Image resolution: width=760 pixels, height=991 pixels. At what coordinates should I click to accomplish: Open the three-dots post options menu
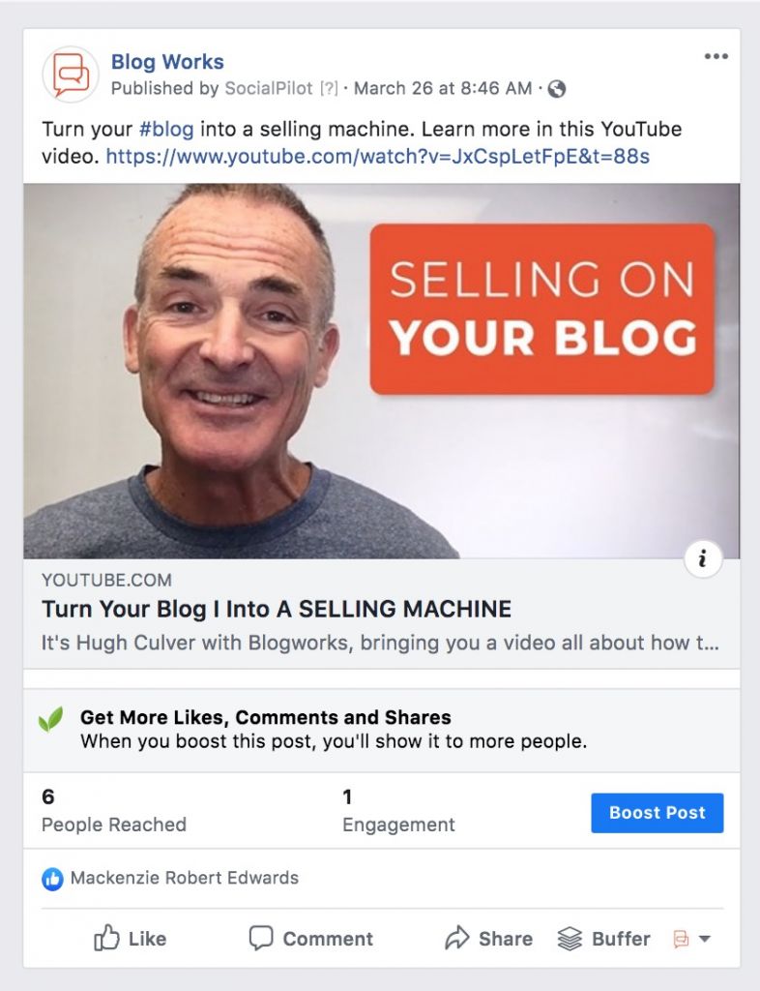pos(716,56)
